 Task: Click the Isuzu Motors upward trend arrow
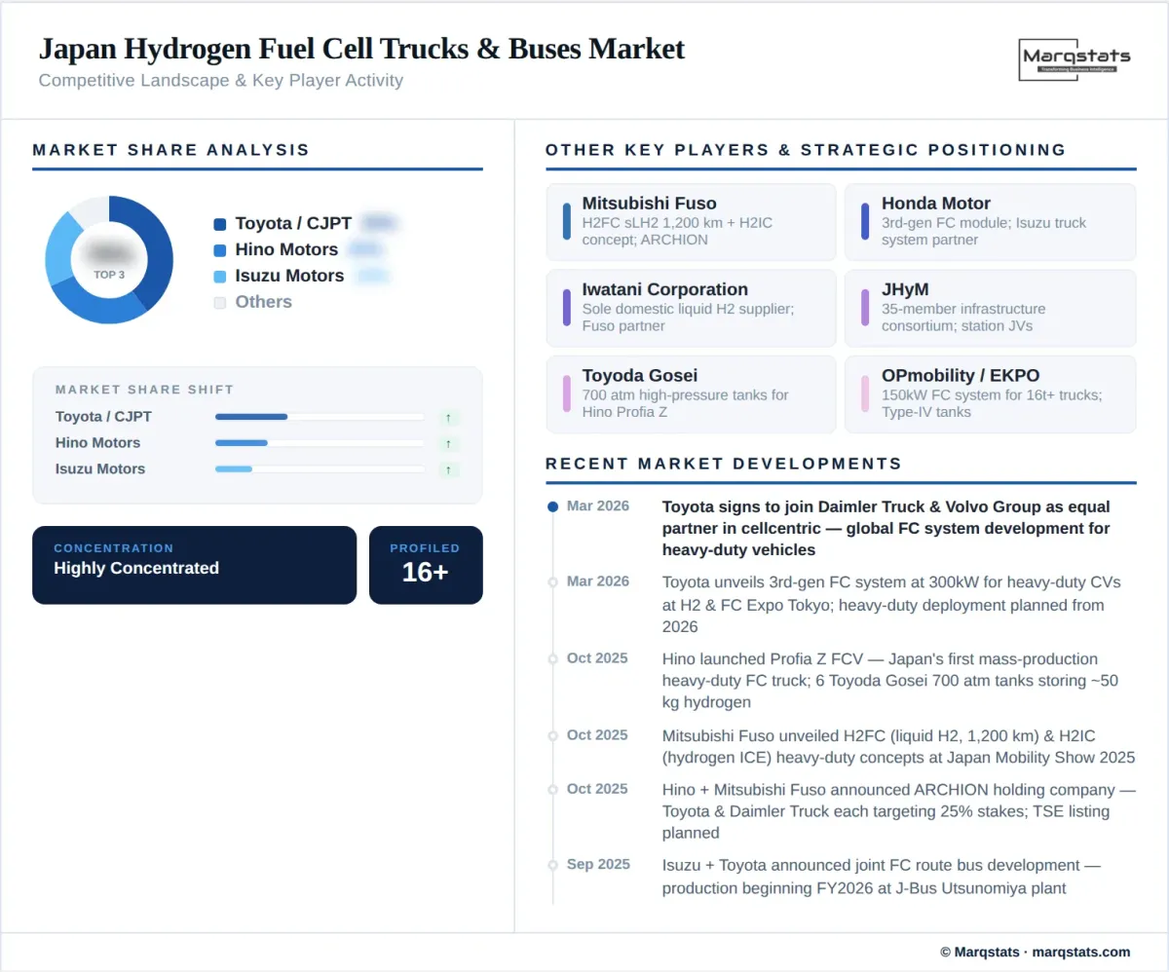[x=449, y=469]
